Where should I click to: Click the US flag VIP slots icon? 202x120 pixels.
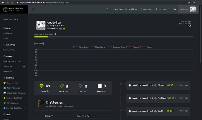tap(133, 9)
